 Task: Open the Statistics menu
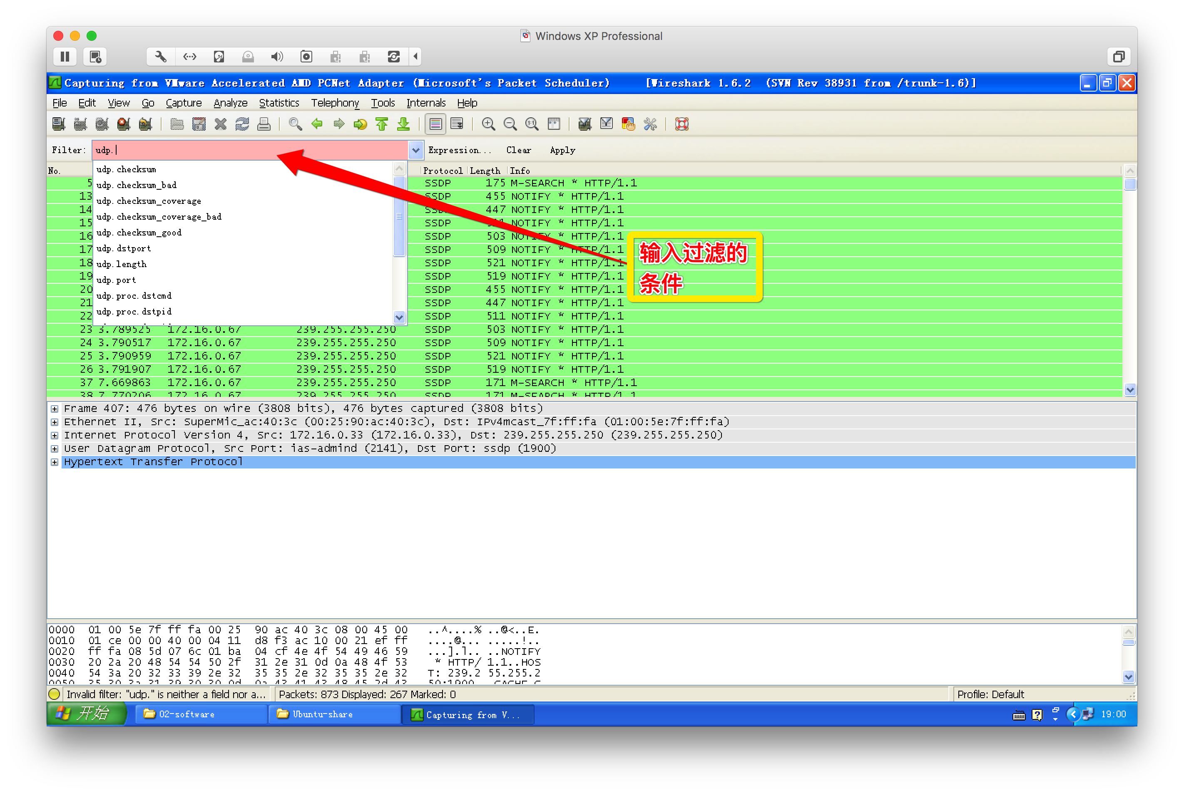click(279, 103)
